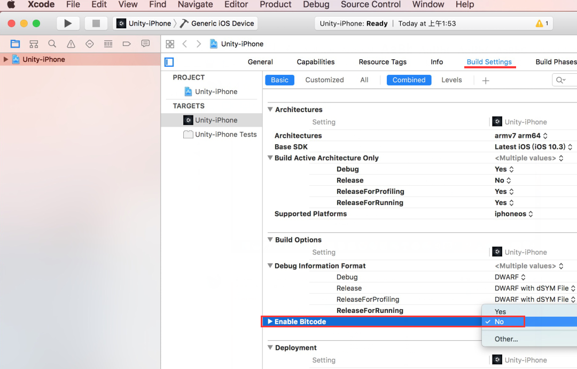
Task: Change ReleaseForRunning architecture Yes value
Action: (x=504, y=203)
